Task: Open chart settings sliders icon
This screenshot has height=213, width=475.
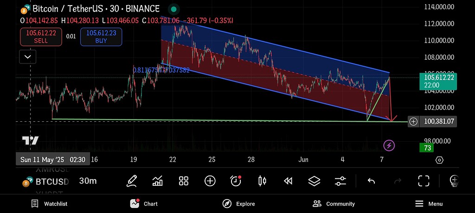Action: pyautogui.click(x=340, y=181)
